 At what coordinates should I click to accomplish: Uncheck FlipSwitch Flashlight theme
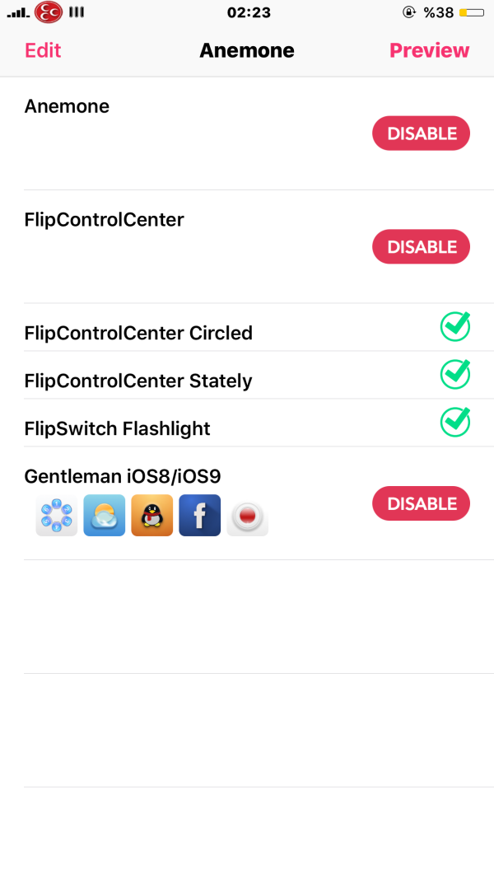click(454, 423)
